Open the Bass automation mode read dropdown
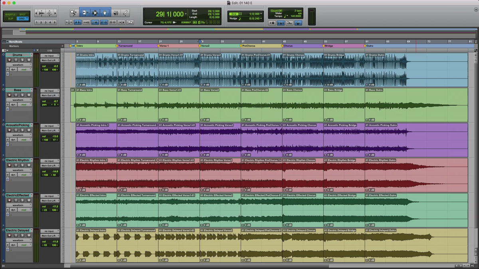The image size is (479, 269). (24, 105)
